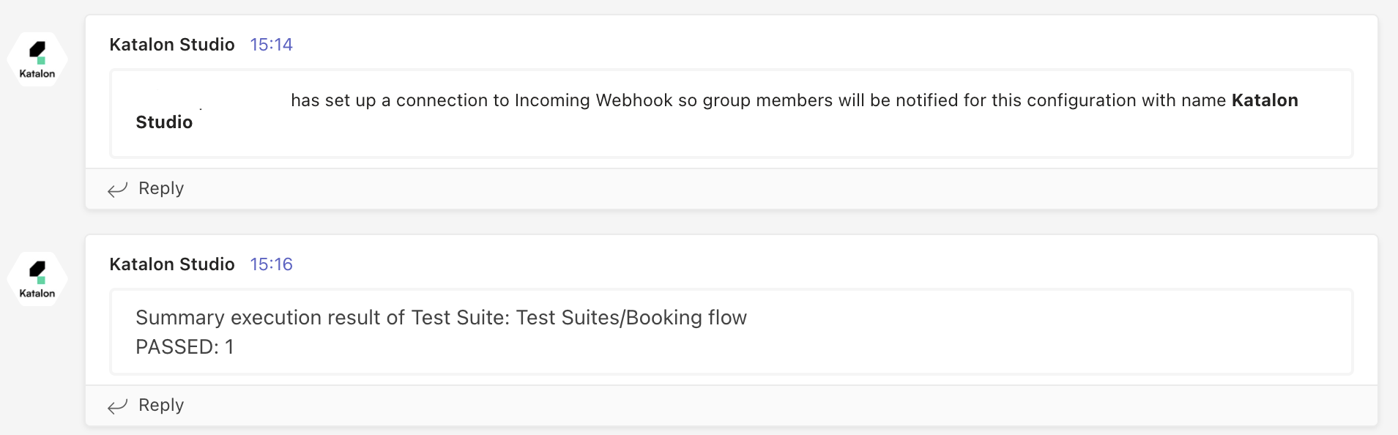
Task: Open the 15:14 timestamp link
Action: point(271,44)
